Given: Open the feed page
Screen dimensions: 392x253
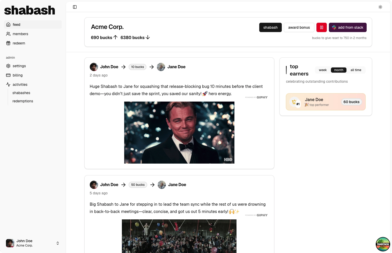Looking at the screenshot, I should 33,25.
